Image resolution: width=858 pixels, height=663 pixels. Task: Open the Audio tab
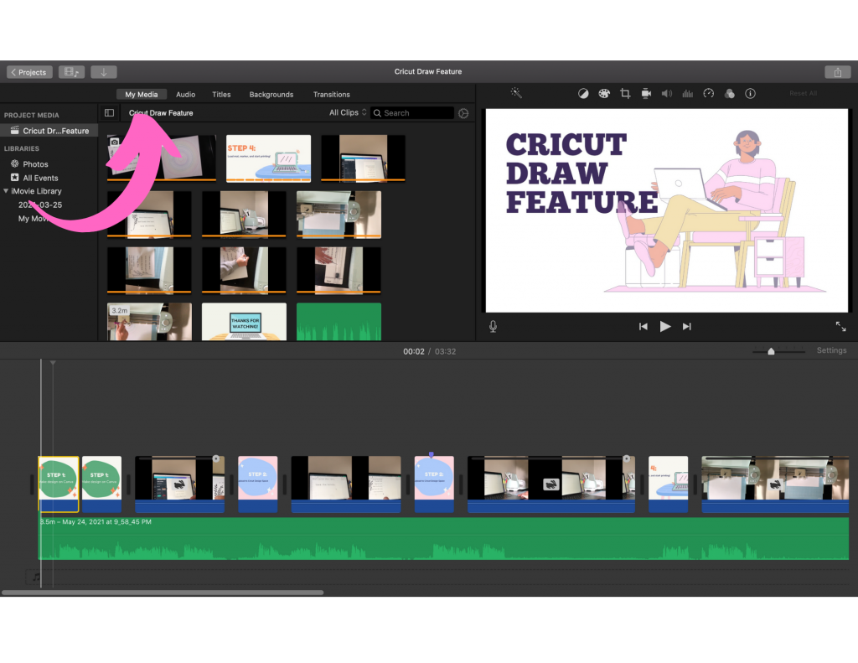pyautogui.click(x=185, y=94)
